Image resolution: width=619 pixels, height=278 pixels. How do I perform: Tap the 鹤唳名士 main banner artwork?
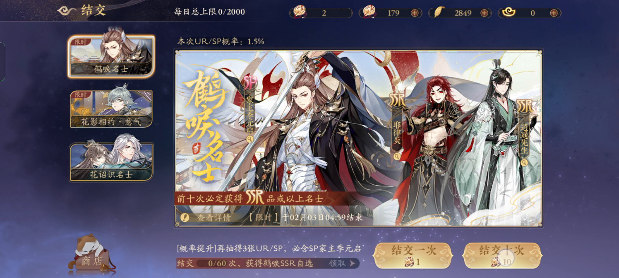359,138
